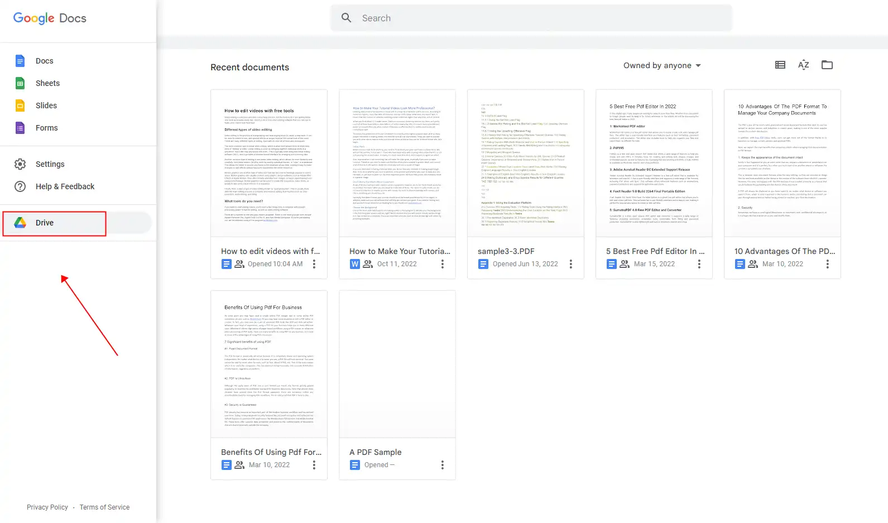Image resolution: width=888 pixels, height=523 pixels.
Task: Open more options for Benefits Of Using Pdf
Action: coord(314,465)
